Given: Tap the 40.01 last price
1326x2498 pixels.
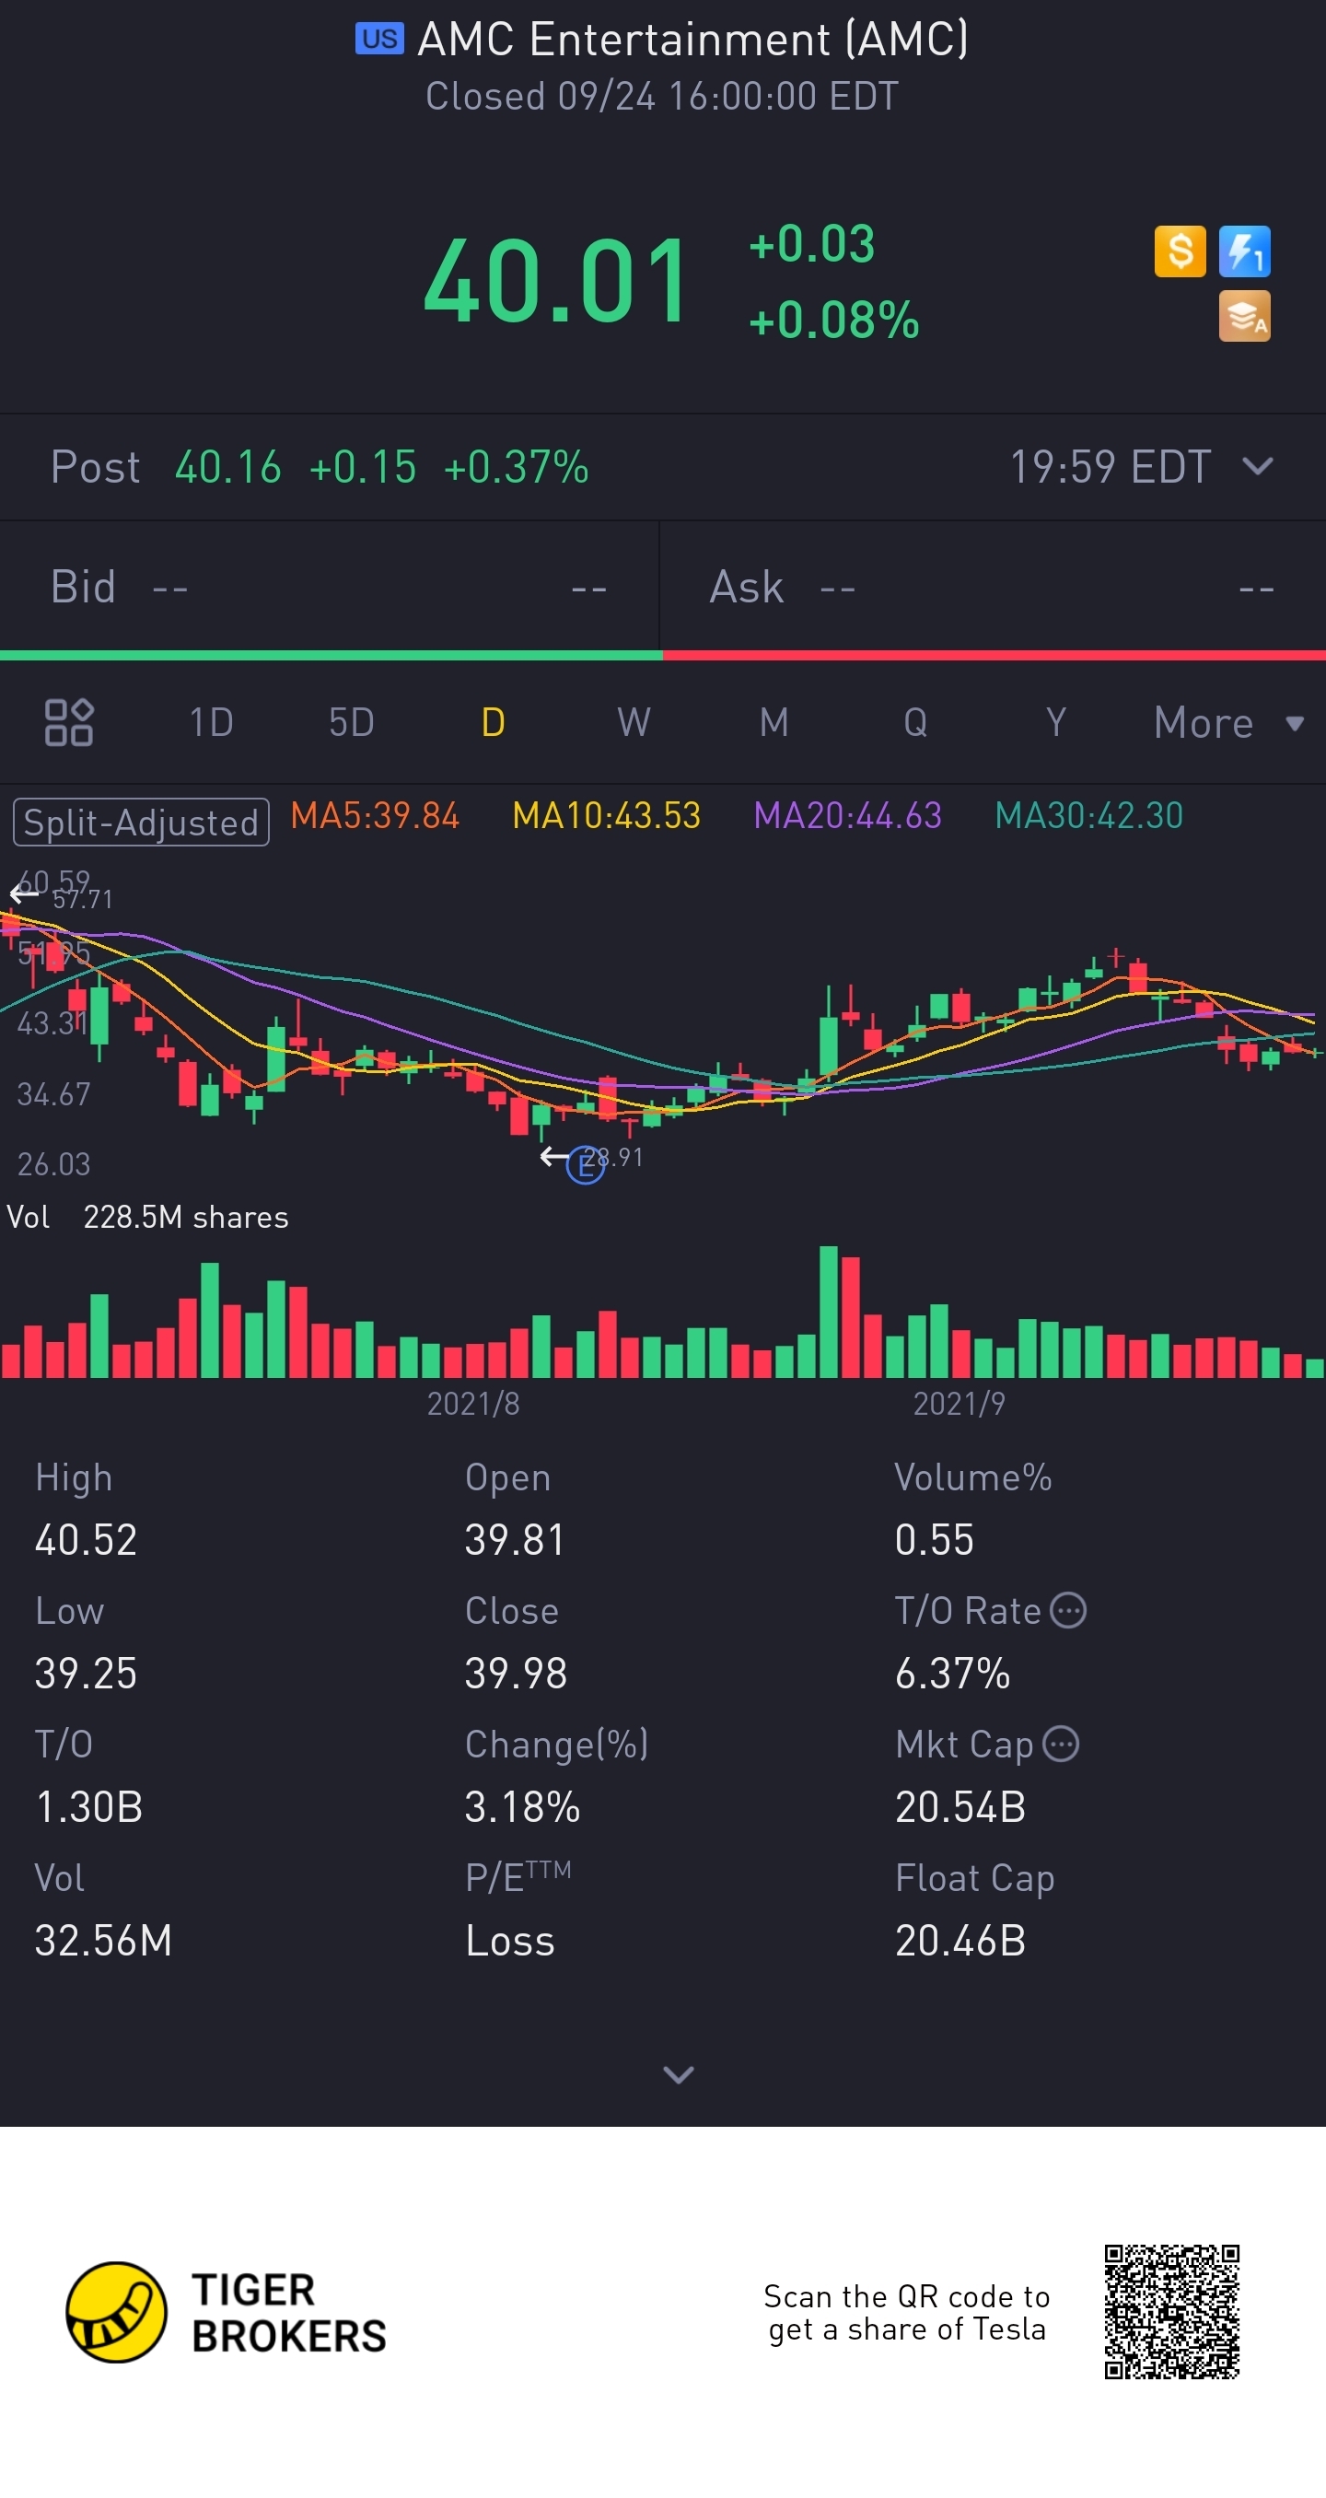Looking at the screenshot, I should tap(556, 280).
